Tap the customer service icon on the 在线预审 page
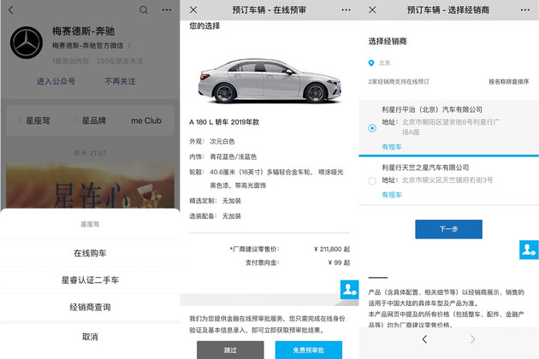Viewport: 539px width, 359px height. (350, 290)
